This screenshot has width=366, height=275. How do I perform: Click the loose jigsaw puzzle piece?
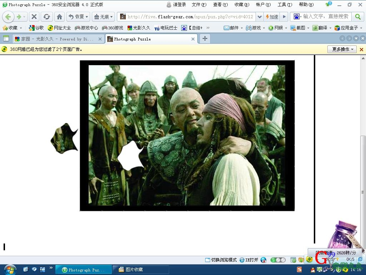pos(64,139)
